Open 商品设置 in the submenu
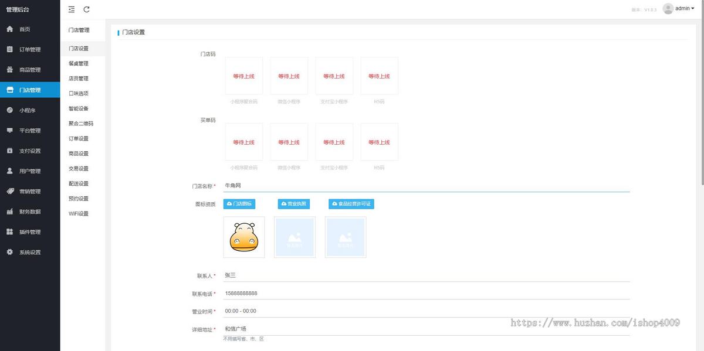 (x=79, y=154)
